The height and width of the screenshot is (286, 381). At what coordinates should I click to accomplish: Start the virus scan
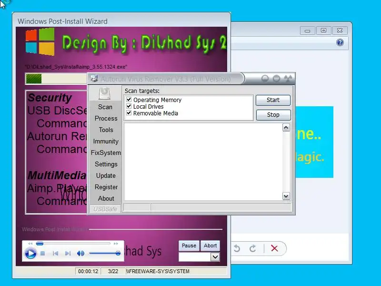(x=273, y=100)
